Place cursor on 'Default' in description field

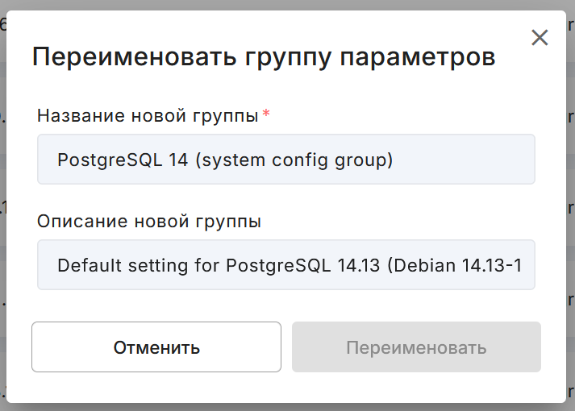[90, 265]
